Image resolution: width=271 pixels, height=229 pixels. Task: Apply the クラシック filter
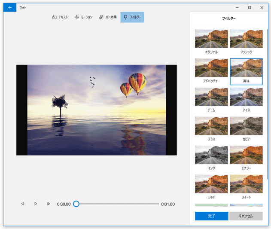click(246, 39)
